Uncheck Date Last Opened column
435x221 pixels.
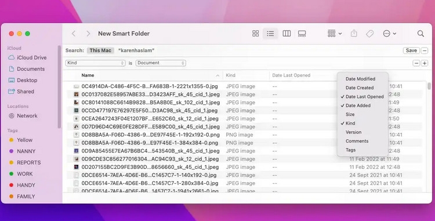pyautogui.click(x=362, y=97)
